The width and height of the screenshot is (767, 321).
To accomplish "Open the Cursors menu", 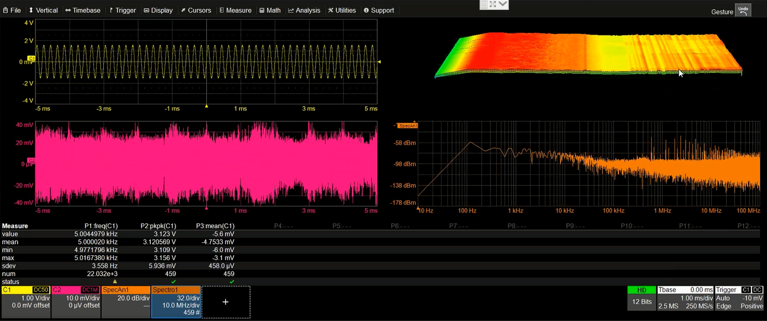I will [196, 10].
